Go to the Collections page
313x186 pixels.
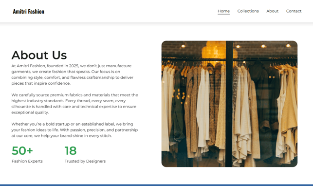pyautogui.click(x=248, y=11)
